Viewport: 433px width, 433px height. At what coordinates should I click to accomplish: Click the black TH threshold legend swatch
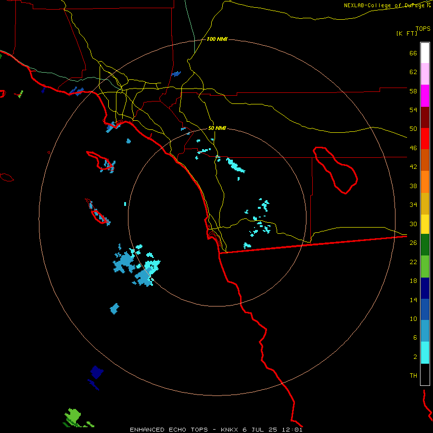pyautogui.click(x=425, y=374)
